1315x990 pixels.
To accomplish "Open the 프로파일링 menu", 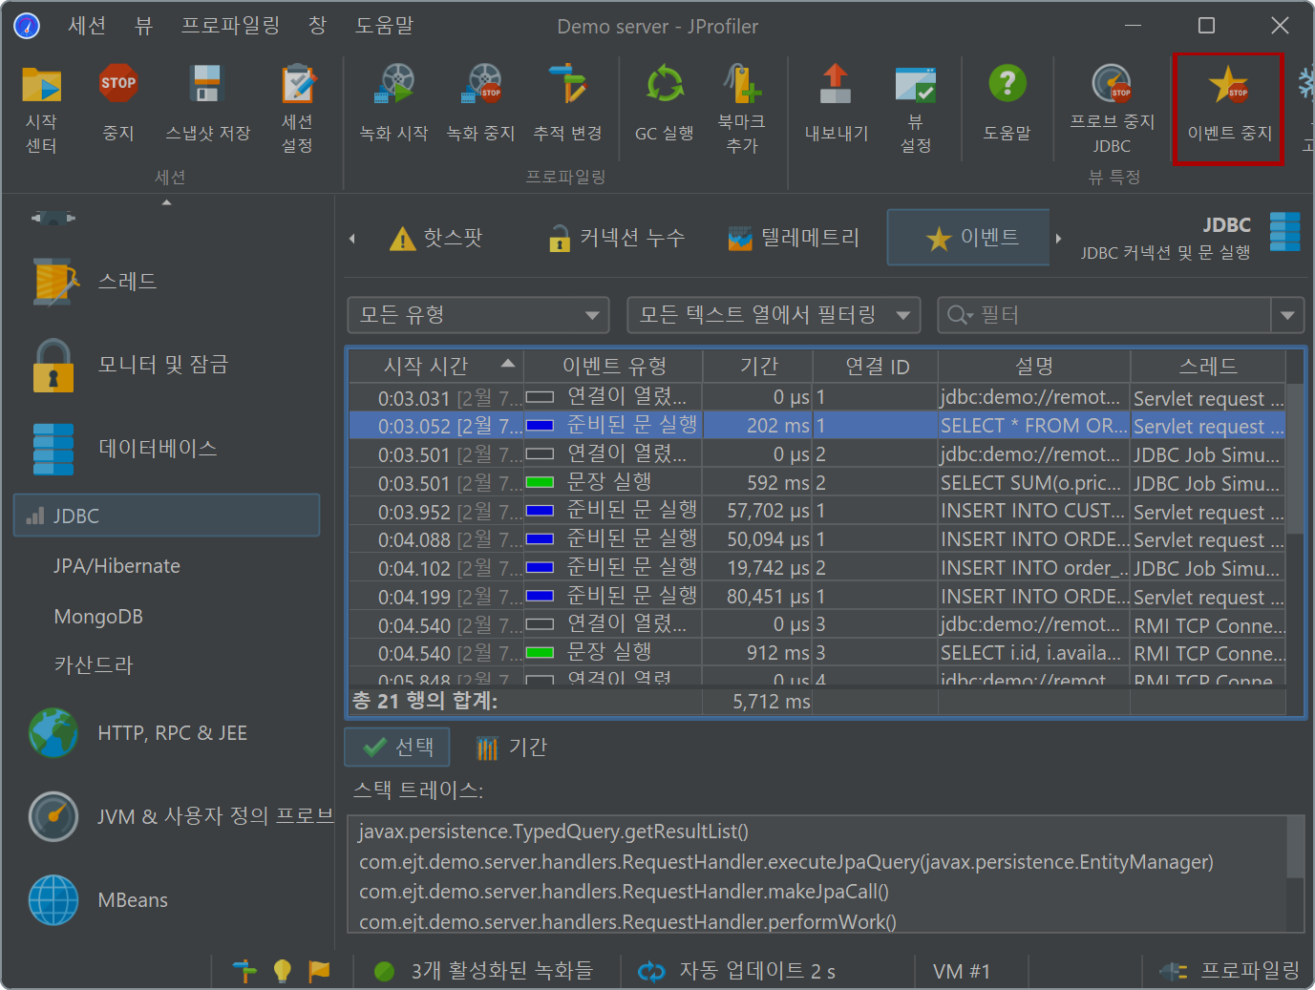I will coord(231,26).
